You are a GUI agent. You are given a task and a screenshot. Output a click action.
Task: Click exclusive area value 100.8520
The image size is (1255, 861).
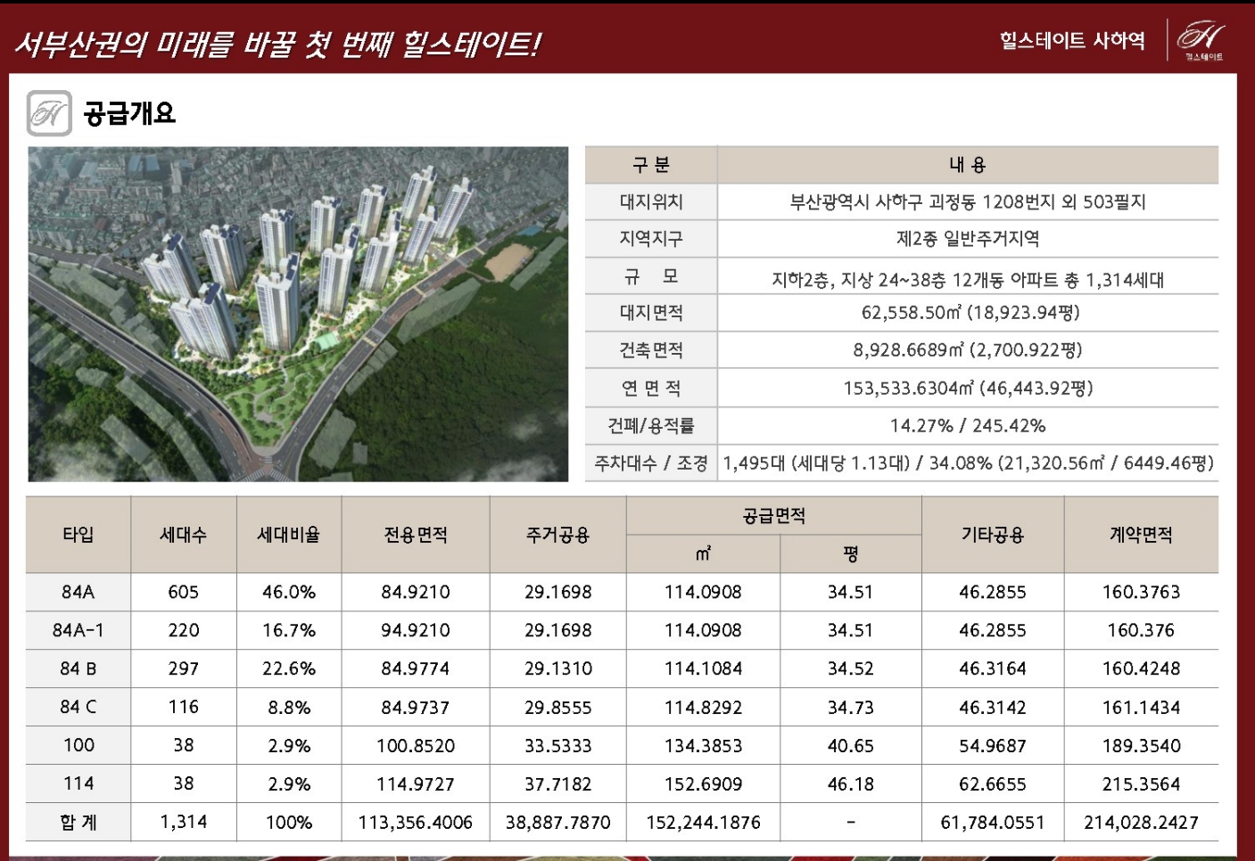(x=416, y=745)
